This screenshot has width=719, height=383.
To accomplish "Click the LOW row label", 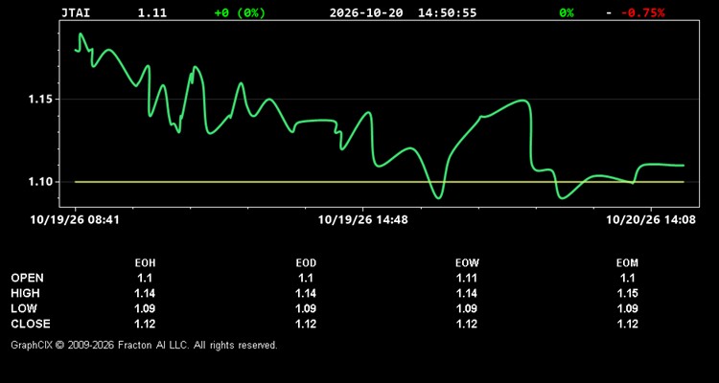I will point(24,308).
